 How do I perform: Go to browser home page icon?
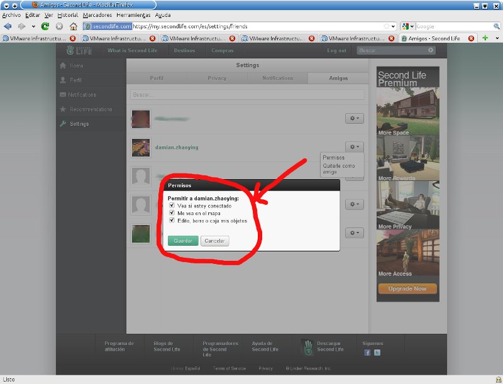[x=74, y=26]
